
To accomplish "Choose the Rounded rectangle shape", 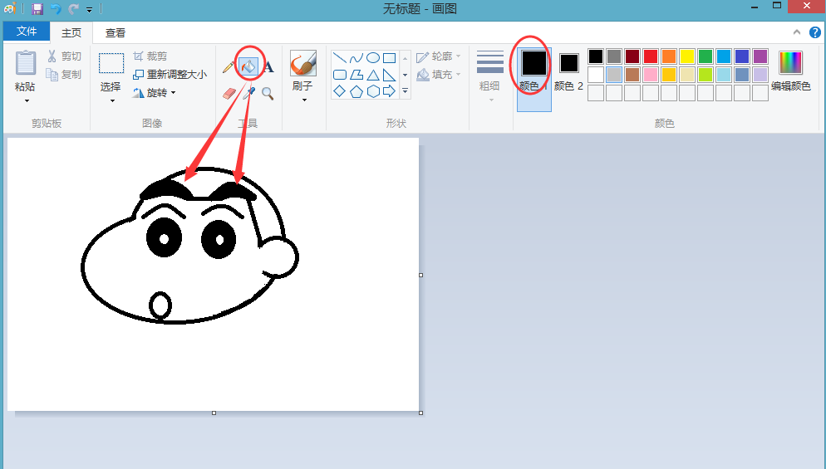I will click(x=340, y=75).
